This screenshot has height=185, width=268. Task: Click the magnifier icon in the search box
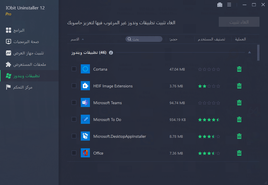tap(129, 39)
